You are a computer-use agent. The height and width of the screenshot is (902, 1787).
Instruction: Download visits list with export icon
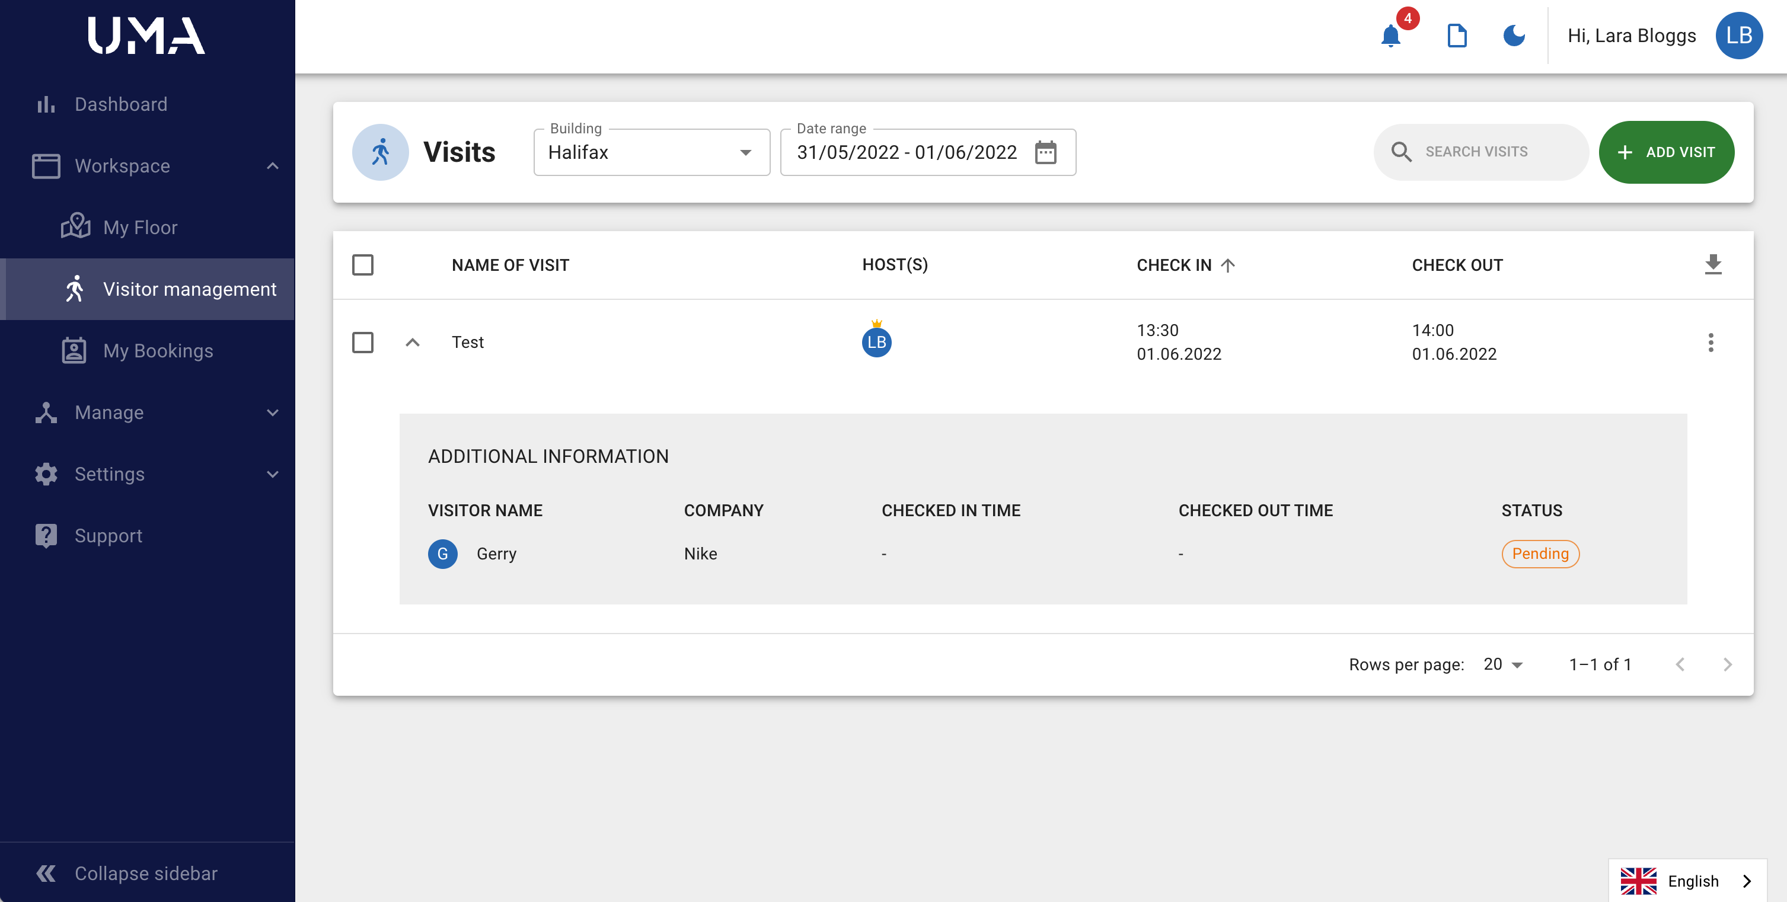tap(1713, 264)
